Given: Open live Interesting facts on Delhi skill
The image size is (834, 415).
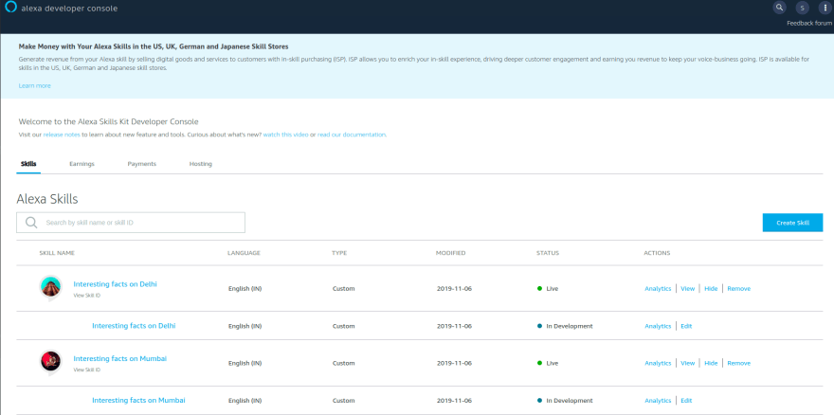Looking at the screenshot, I should 115,284.
